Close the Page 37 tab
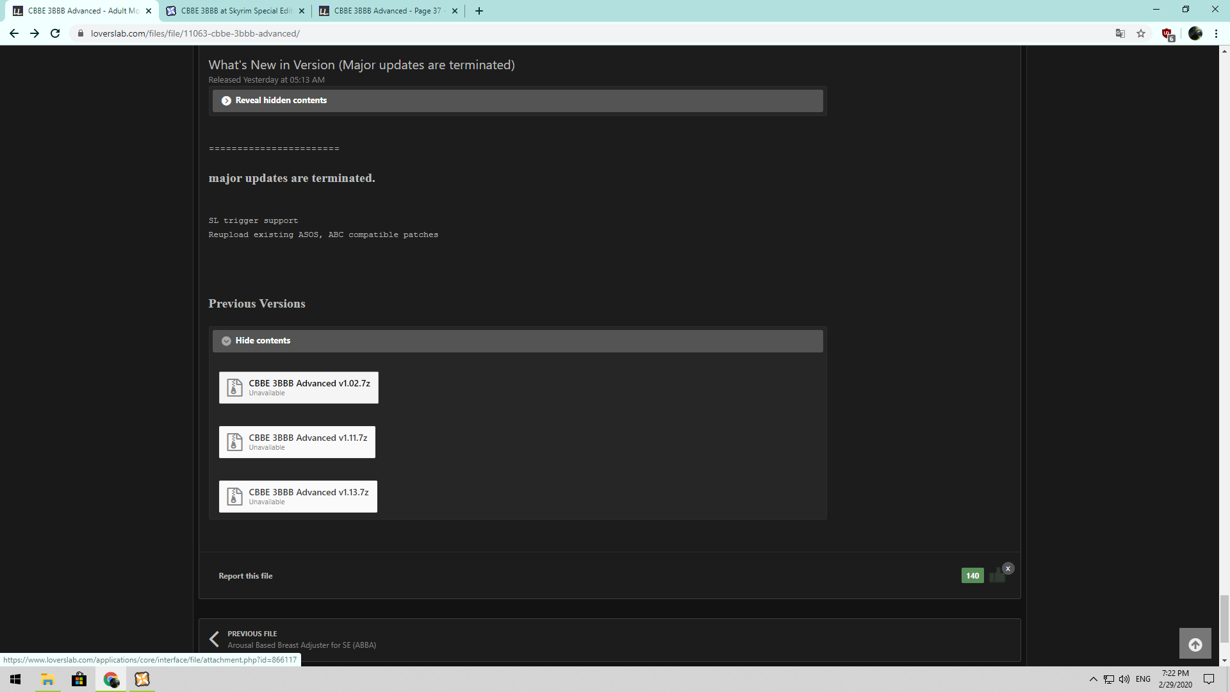Image resolution: width=1230 pixels, height=692 pixels. tap(455, 11)
